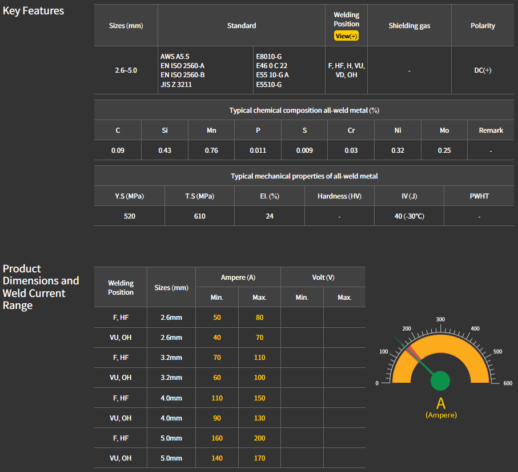The image size is (518, 472).
Task: Click the Y.S (MPa) header
Action: 129,196
